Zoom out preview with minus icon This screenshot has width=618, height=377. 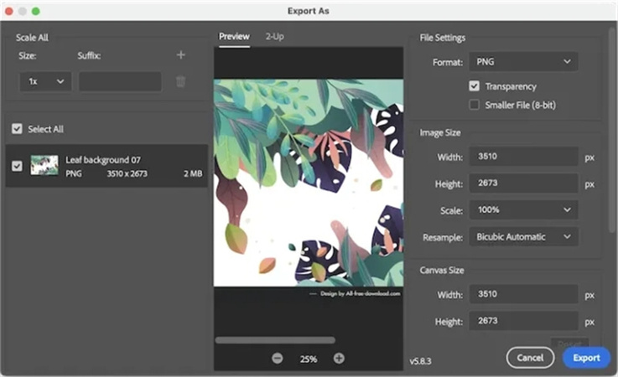click(x=278, y=359)
